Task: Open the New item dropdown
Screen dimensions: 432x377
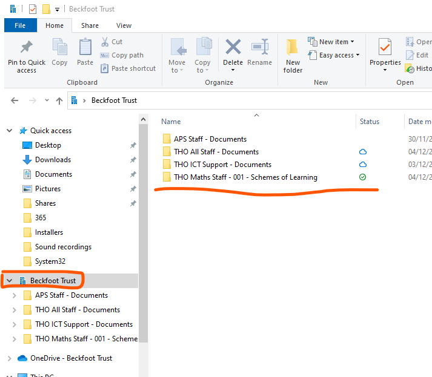Action: pyautogui.click(x=331, y=42)
